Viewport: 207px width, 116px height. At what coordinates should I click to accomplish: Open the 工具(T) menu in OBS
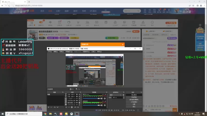pyautogui.click(x=93, y=52)
